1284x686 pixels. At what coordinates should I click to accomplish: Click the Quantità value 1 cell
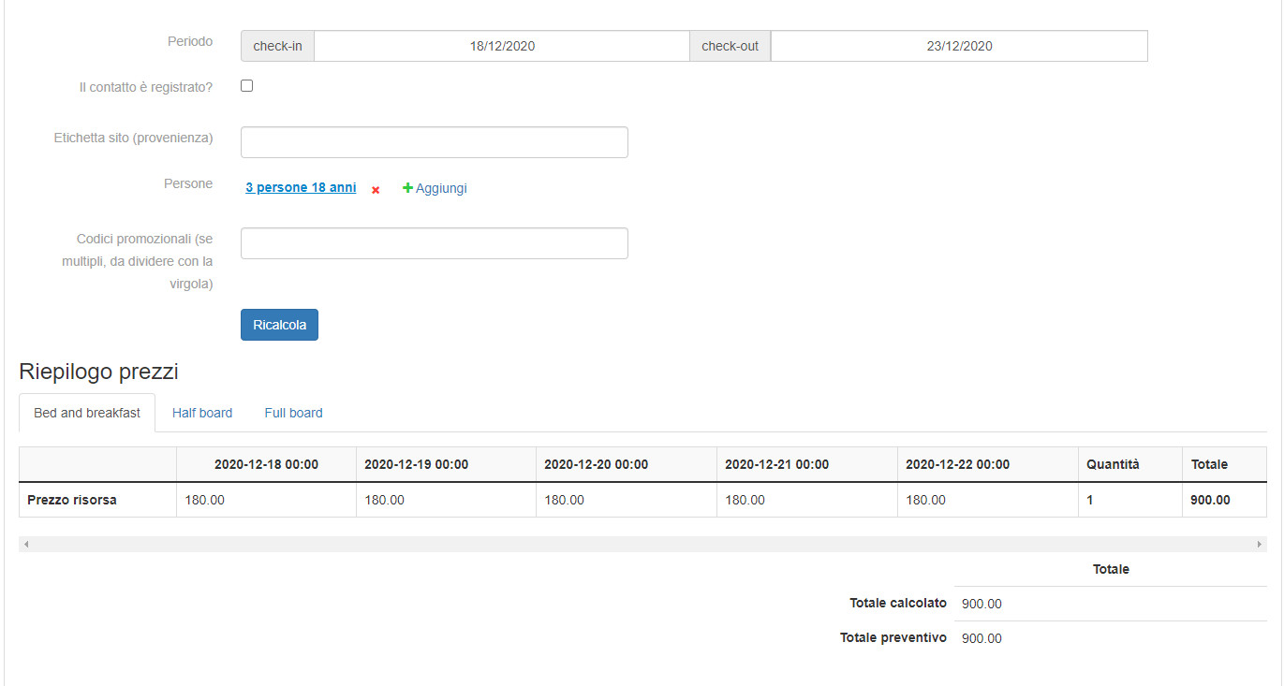[1130, 500]
